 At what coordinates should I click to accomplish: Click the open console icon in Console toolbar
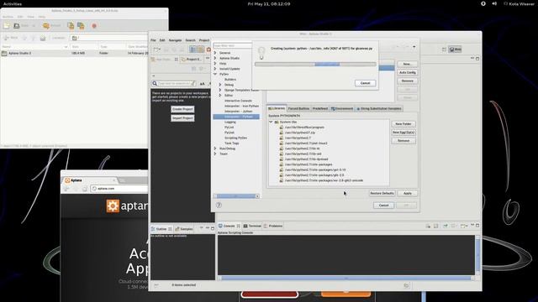pyautogui.click(x=463, y=226)
